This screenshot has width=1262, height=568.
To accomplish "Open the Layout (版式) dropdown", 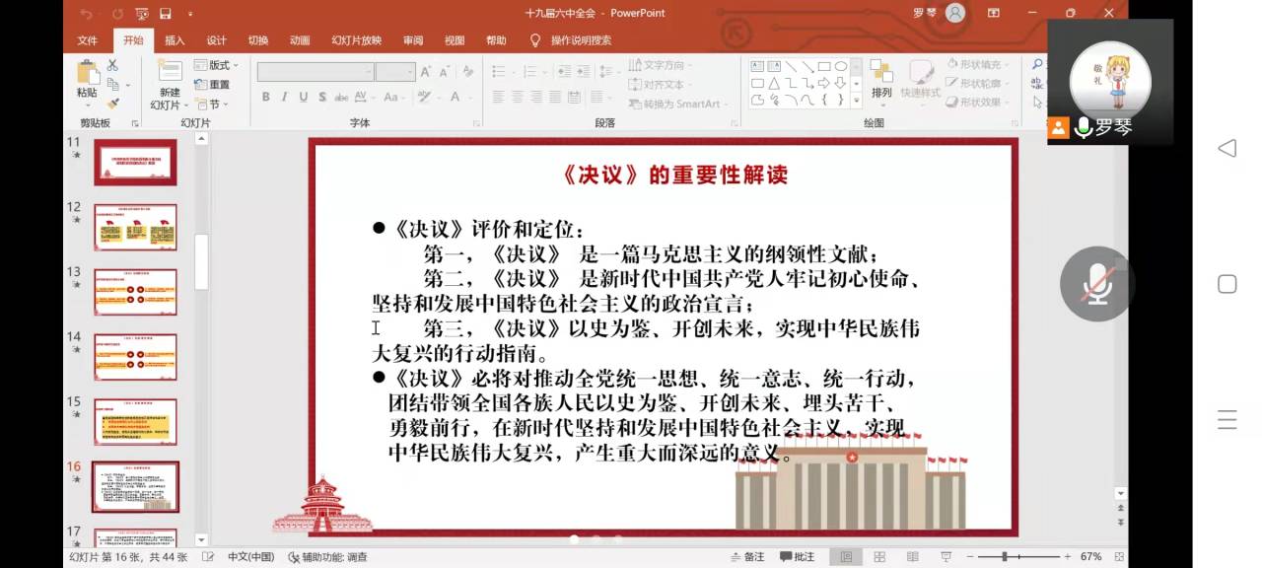I will click(x=216, y=65).
